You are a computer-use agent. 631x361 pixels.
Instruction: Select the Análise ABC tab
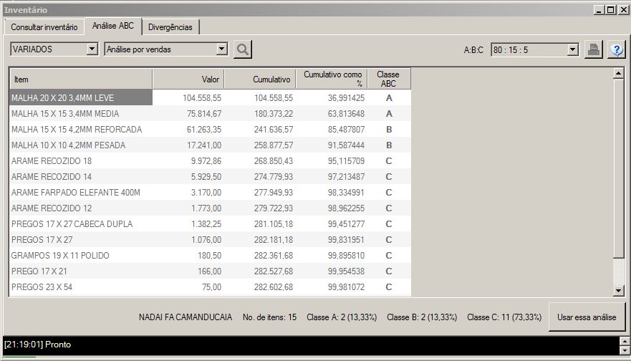pos(112,26)
